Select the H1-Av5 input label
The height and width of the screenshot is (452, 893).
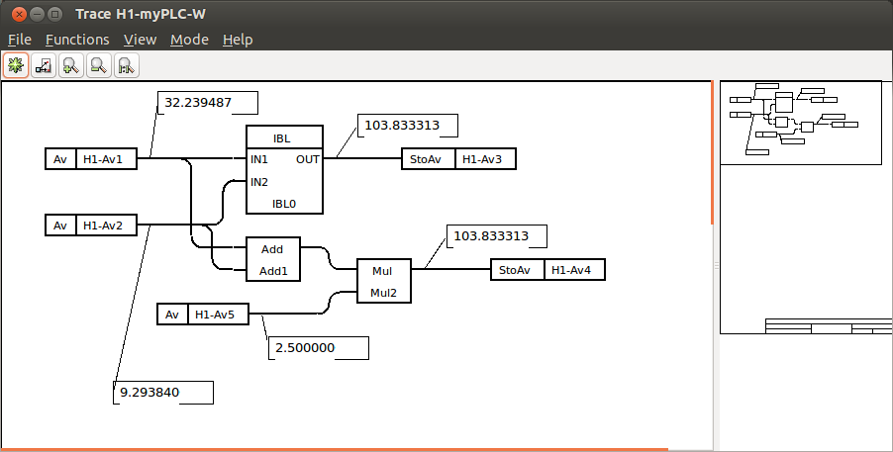click(x=218, y=314)
